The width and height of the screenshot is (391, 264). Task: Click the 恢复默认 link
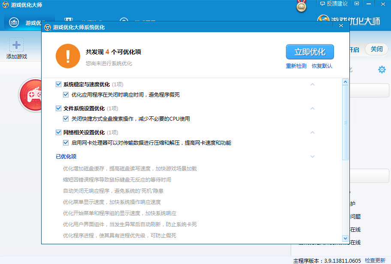(322, 66)
